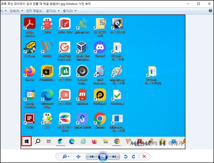The height and width of the screenshot is (163, 214).
Task: Open Task View on the taskbar
Action: [49, 141]
